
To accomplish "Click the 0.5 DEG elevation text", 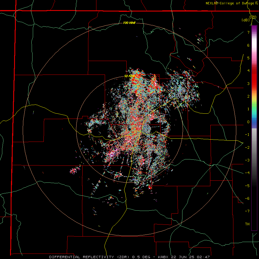I will coord(141,257).
